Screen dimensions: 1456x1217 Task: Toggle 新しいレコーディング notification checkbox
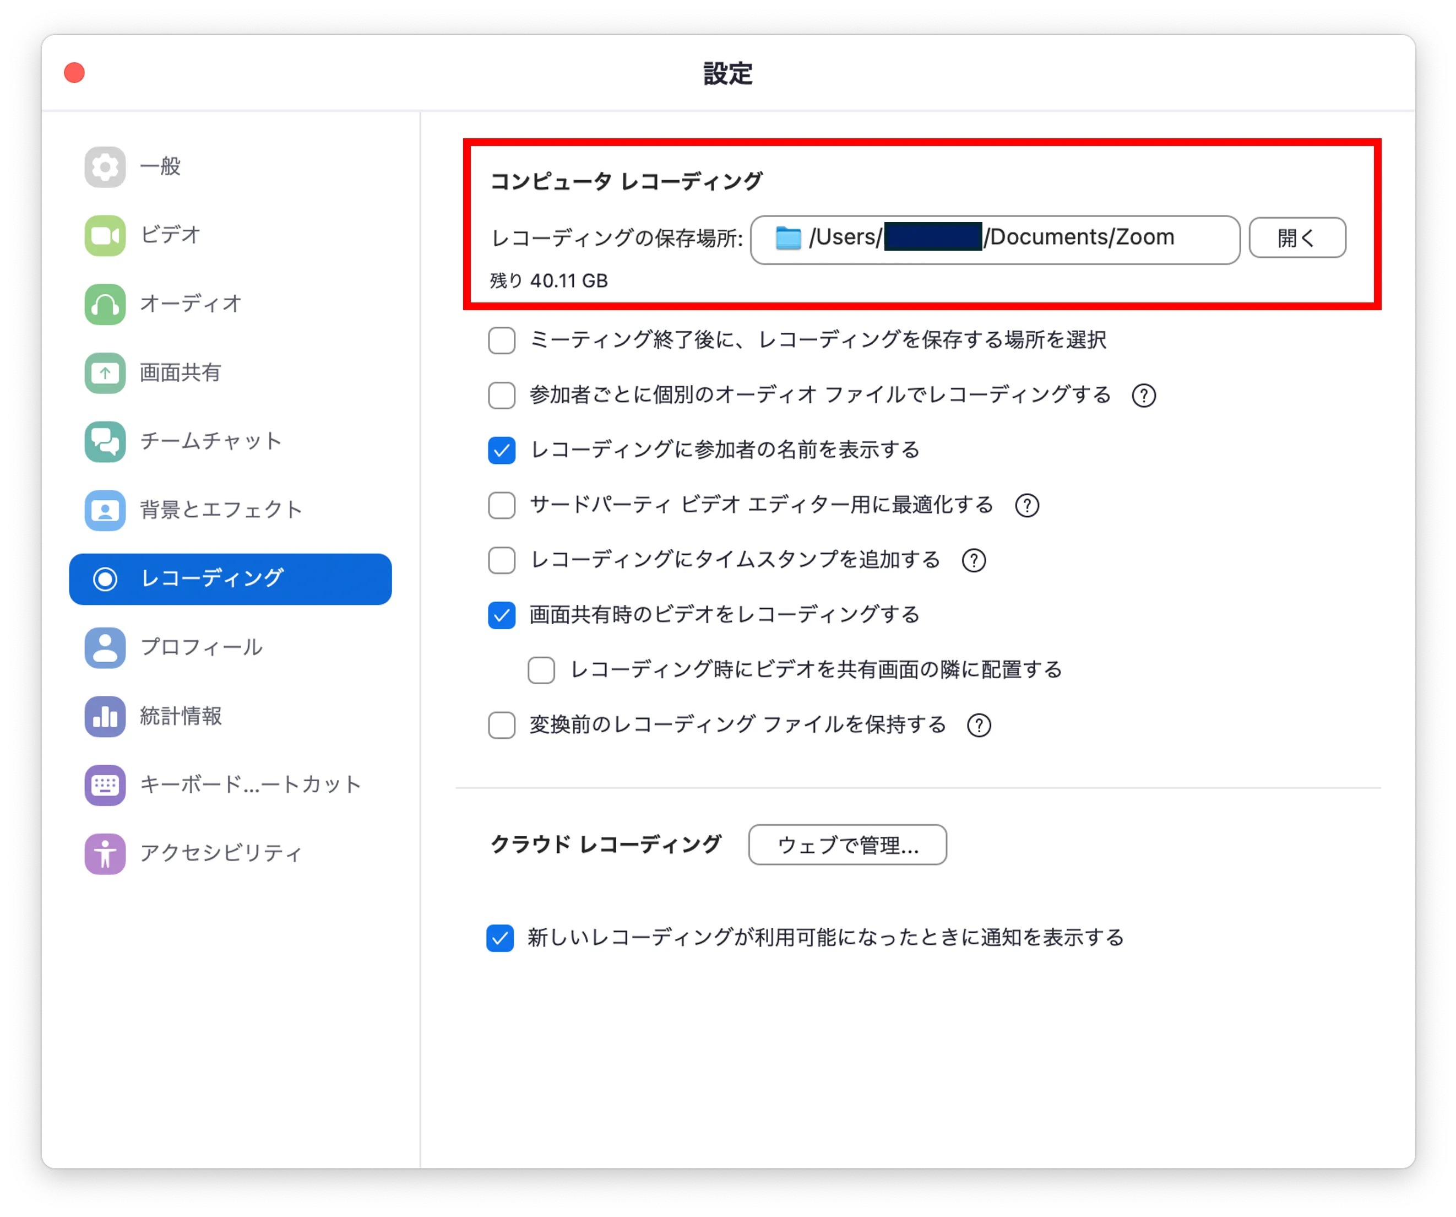[x=500, y=938]
